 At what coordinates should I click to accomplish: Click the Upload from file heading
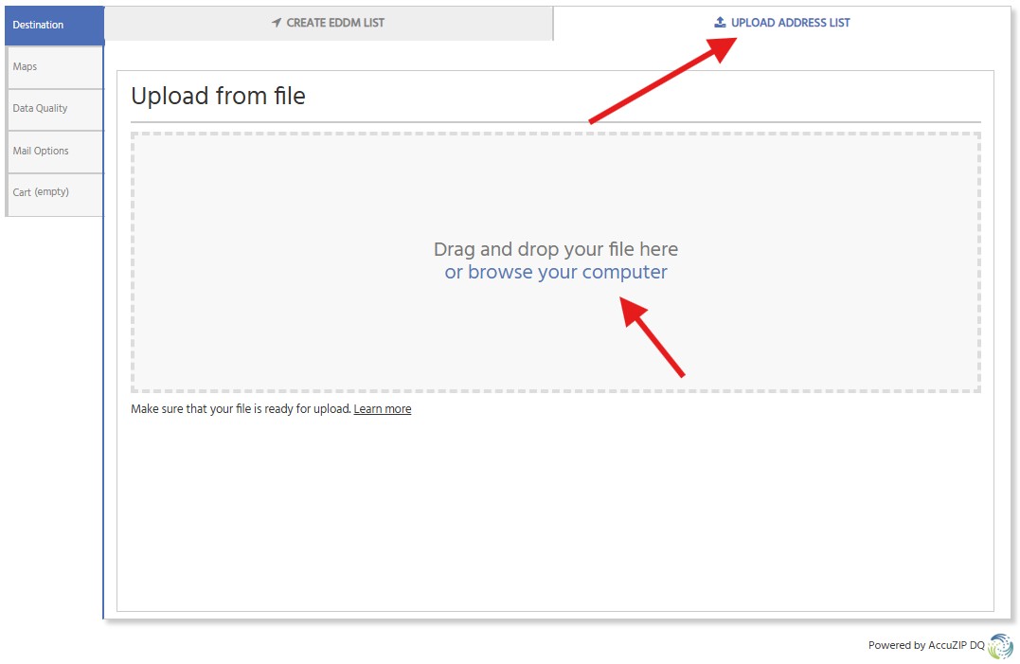point(218,95)
